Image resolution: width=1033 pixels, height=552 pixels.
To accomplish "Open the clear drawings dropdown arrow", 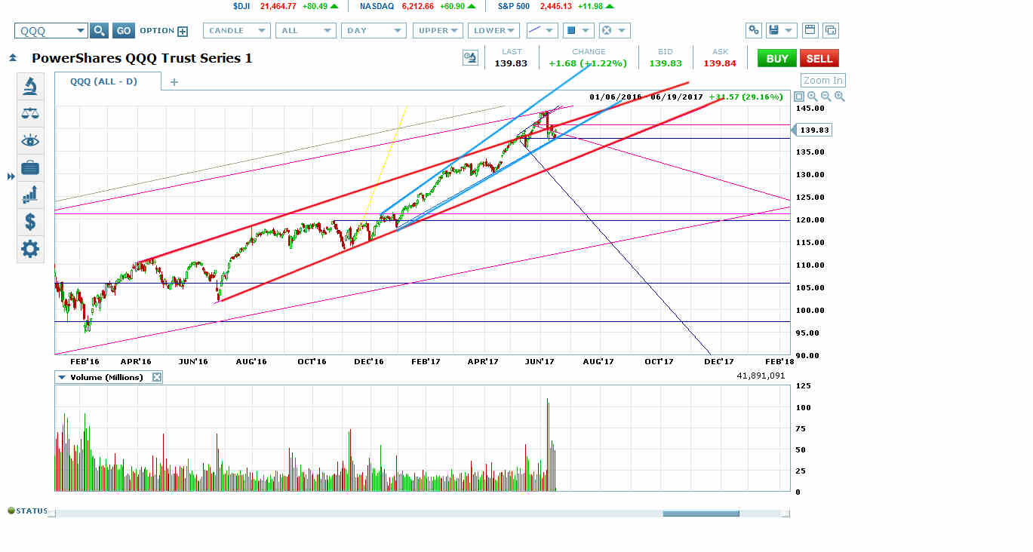I will (x=622, y=31).
